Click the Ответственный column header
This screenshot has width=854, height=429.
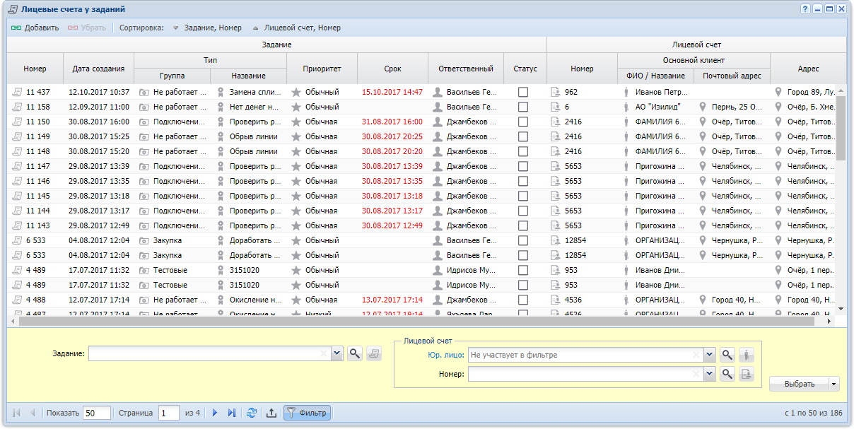point(466,69)
